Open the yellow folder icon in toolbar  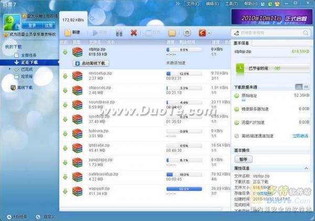tap(171, 32)
